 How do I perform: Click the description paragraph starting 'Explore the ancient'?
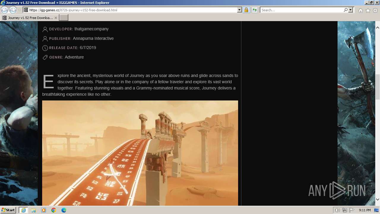point(140,85)
